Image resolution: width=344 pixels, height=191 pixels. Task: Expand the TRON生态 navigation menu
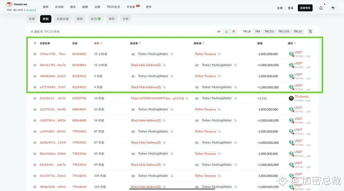113,7
